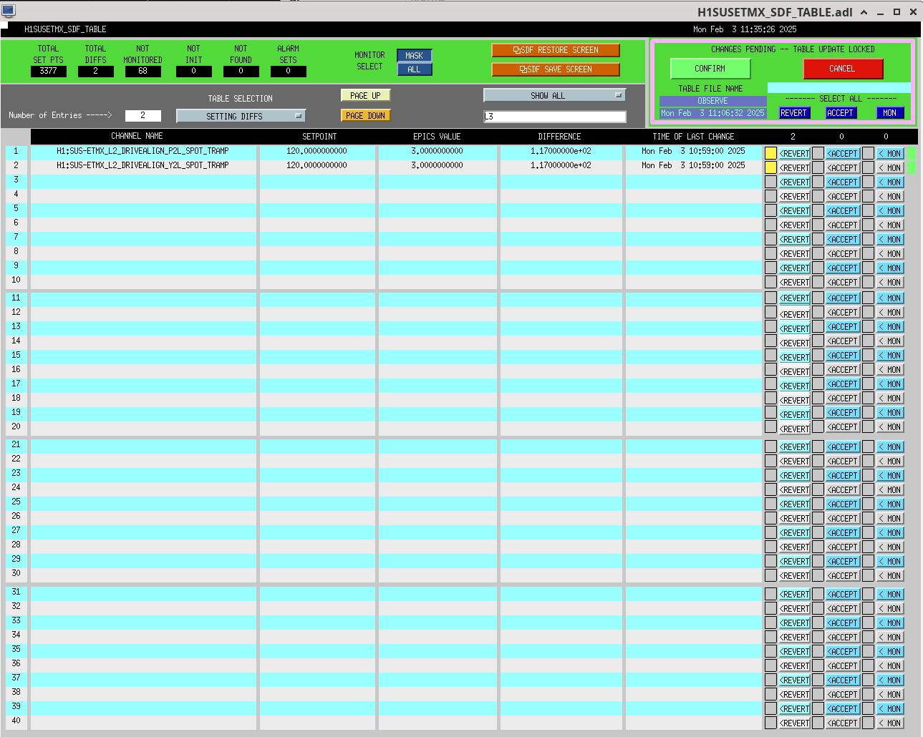The height and width of the screenshot is (737, 923).
Task: Click the green CONFIRM button
Action: click(x=710, y=69)
